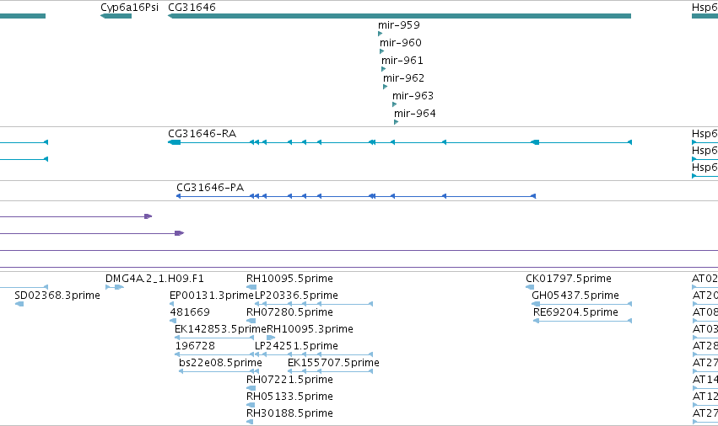Click RH07221.5prime EST label
The image size is (718, 426).
289,380
